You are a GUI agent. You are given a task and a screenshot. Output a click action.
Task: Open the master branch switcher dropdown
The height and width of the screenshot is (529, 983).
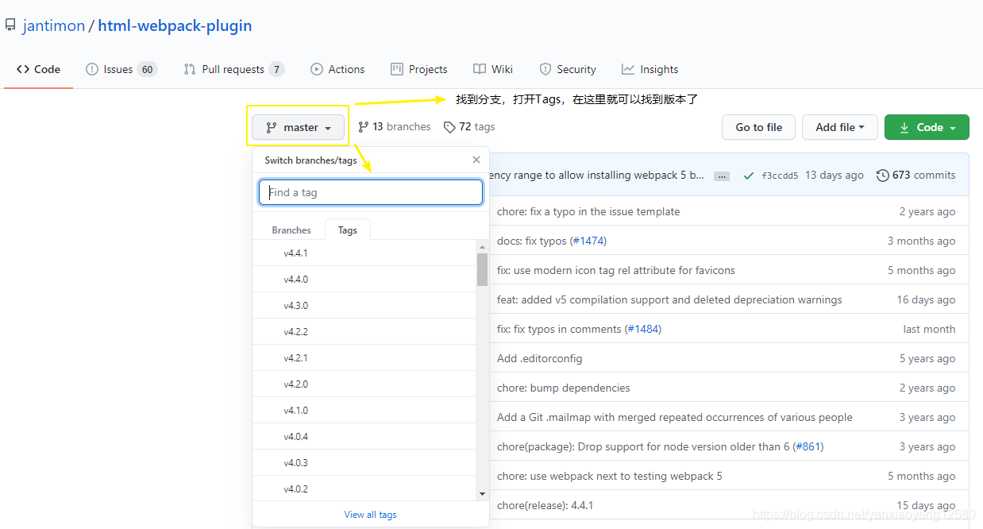[x=298, y=127]
